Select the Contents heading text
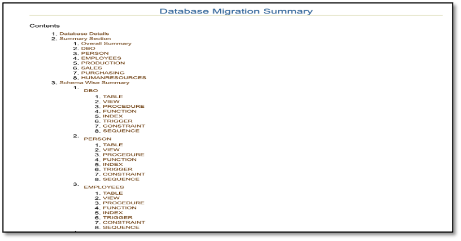Viewport: 461px width, 241px height. click(45, 26)
